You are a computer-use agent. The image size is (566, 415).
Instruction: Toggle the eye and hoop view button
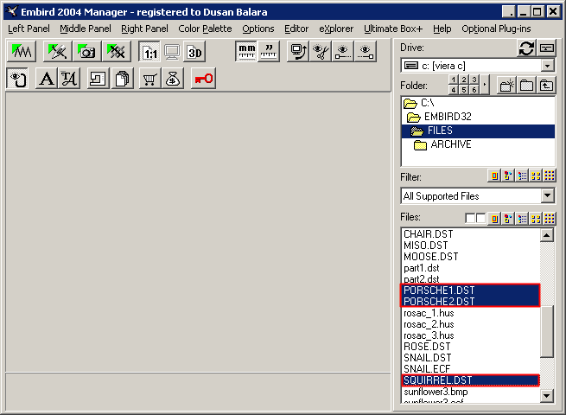click(x=17, y=79)
